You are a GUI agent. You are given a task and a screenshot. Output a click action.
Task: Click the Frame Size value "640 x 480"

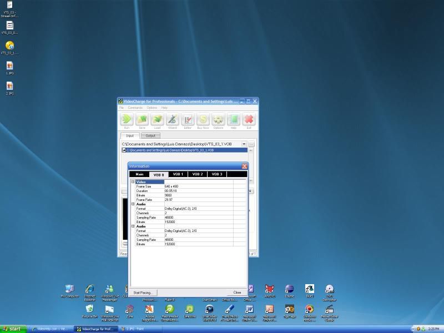pyautogui.click(x=171, y=186)
